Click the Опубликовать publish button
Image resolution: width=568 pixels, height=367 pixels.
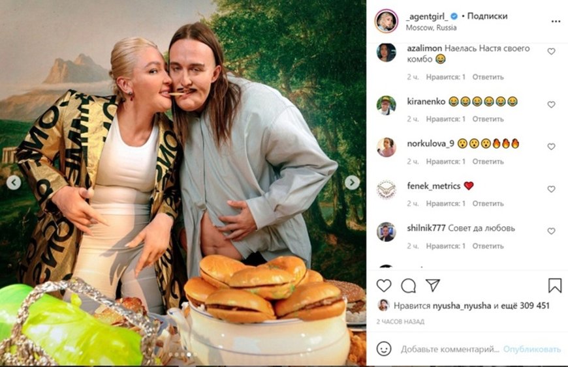pyautogui.click(x=532, y=349)
